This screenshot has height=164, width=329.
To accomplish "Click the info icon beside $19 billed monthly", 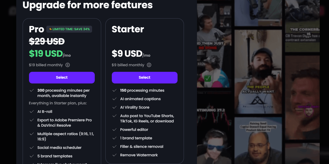I will tap(68, 65).
